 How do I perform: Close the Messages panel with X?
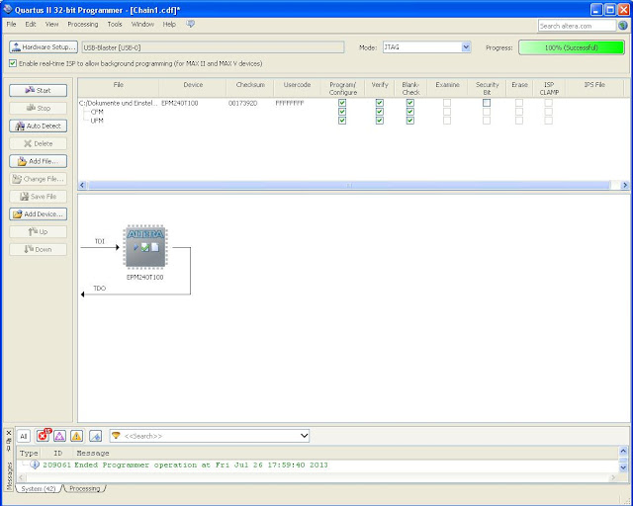9,434
